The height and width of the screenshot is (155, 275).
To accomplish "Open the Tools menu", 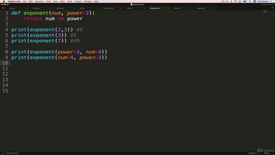I will click(70, 1).
